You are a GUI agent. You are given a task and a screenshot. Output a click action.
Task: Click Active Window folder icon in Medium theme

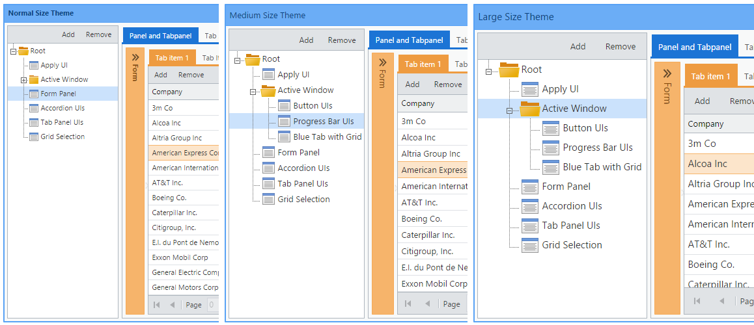click(x=268, y=90)
